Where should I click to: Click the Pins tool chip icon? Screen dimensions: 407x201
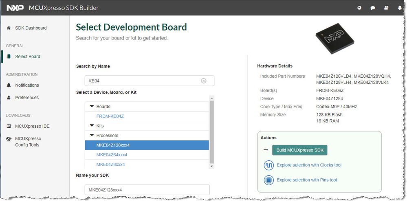(x=269, y=180)
